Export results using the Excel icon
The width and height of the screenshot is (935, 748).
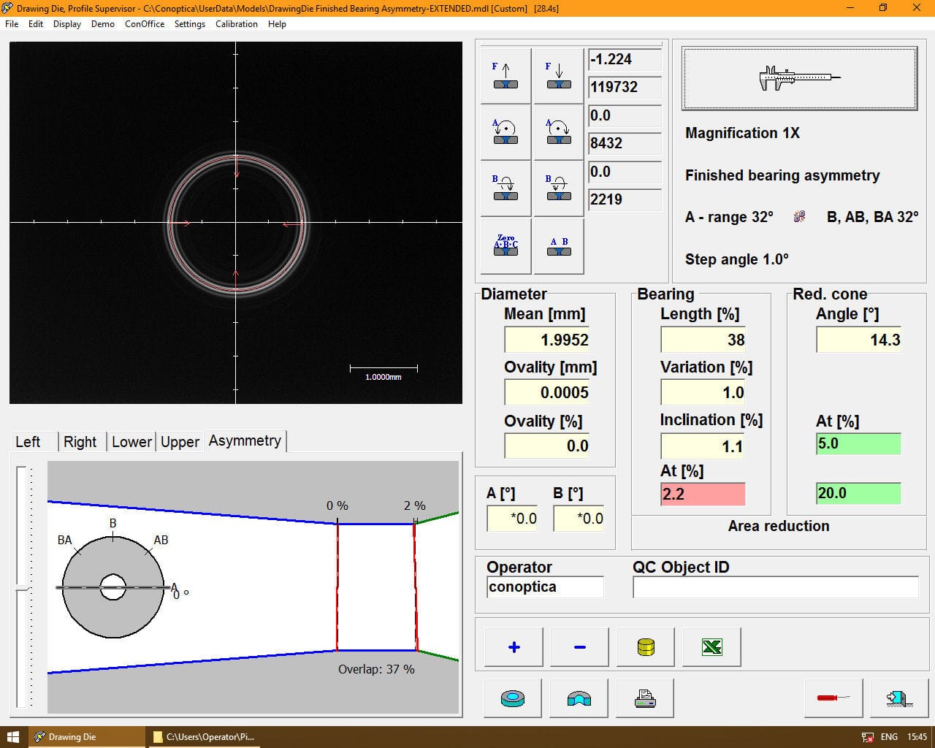(711, 646)
